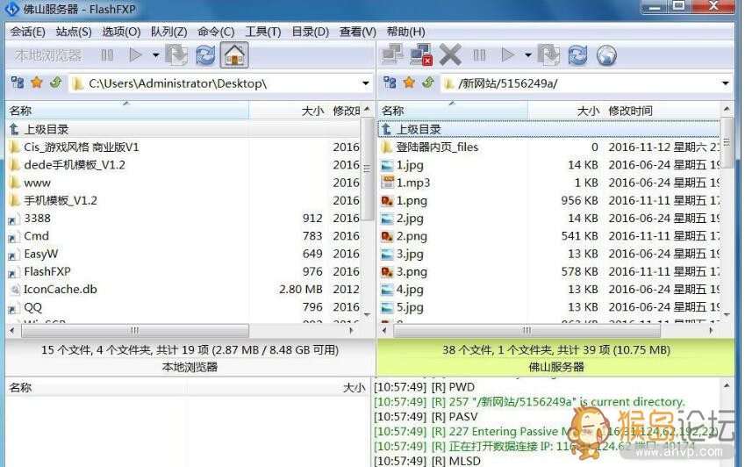Refresh the local pane file list
745x467 pixels.
[205, 55]
